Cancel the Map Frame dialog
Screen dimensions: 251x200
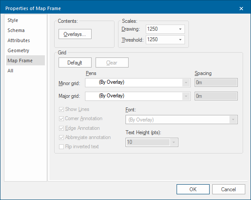229,189
